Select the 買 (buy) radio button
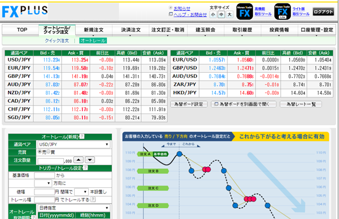The image size is (339, 219). 49,151
